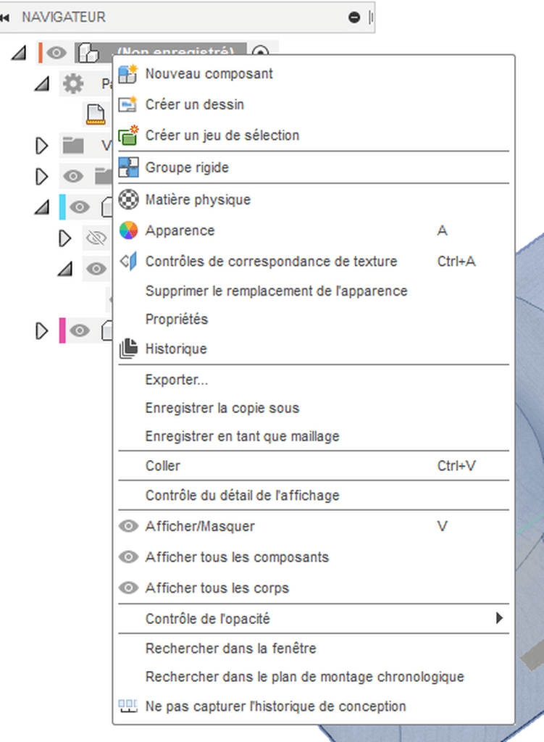
Task: Choose Exporter... from the context menu
Action: [177, 380]
